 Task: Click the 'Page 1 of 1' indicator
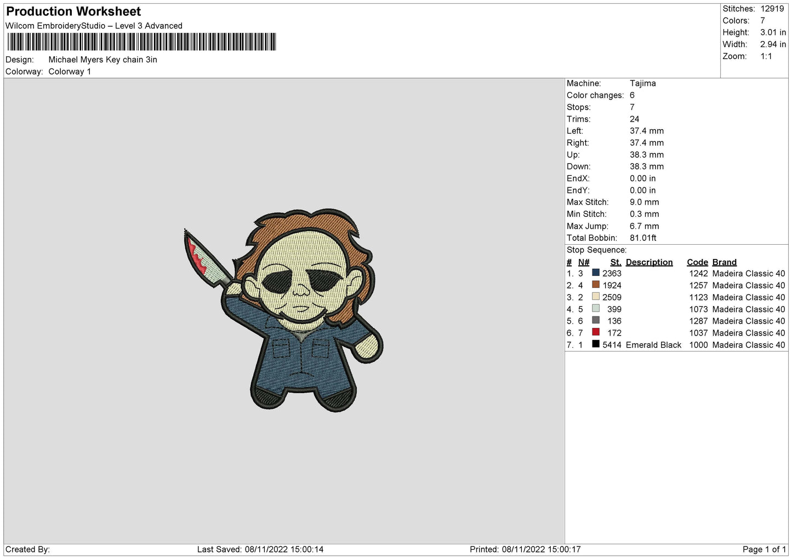pos(764,550)
